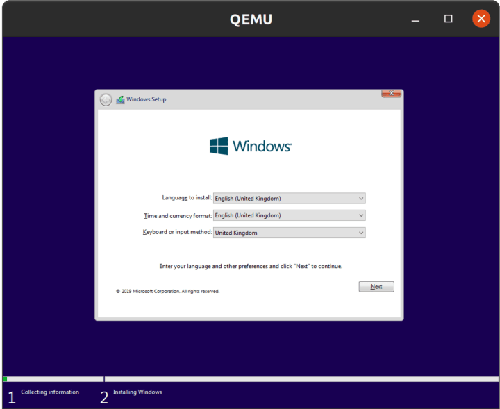Click the 'Time and currency format:' label
Viewport: 500px width, 409px height.
178,216
